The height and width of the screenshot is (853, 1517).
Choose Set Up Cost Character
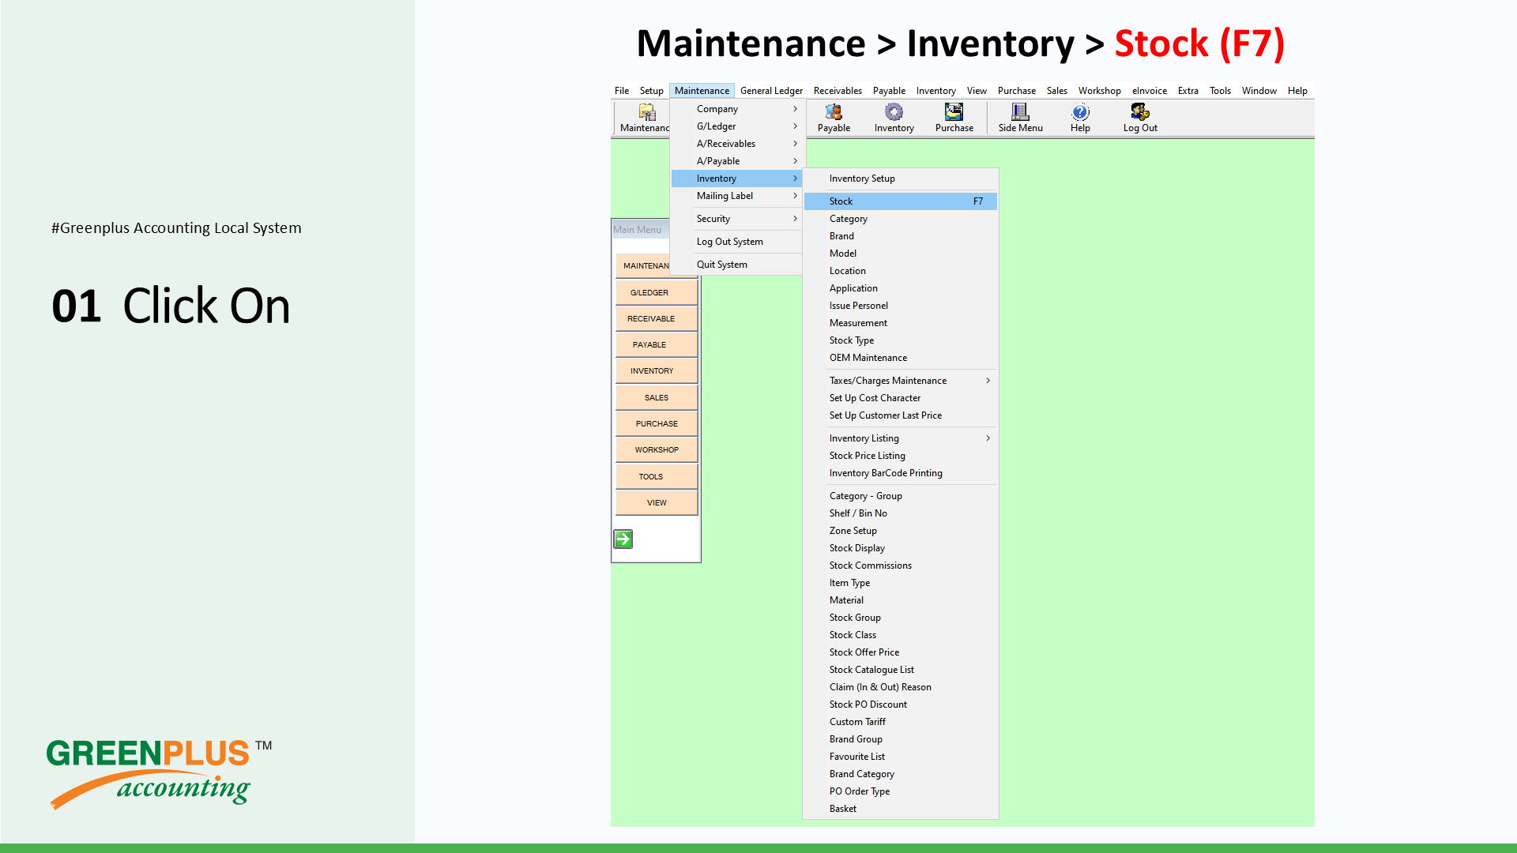tap(901, 398)
